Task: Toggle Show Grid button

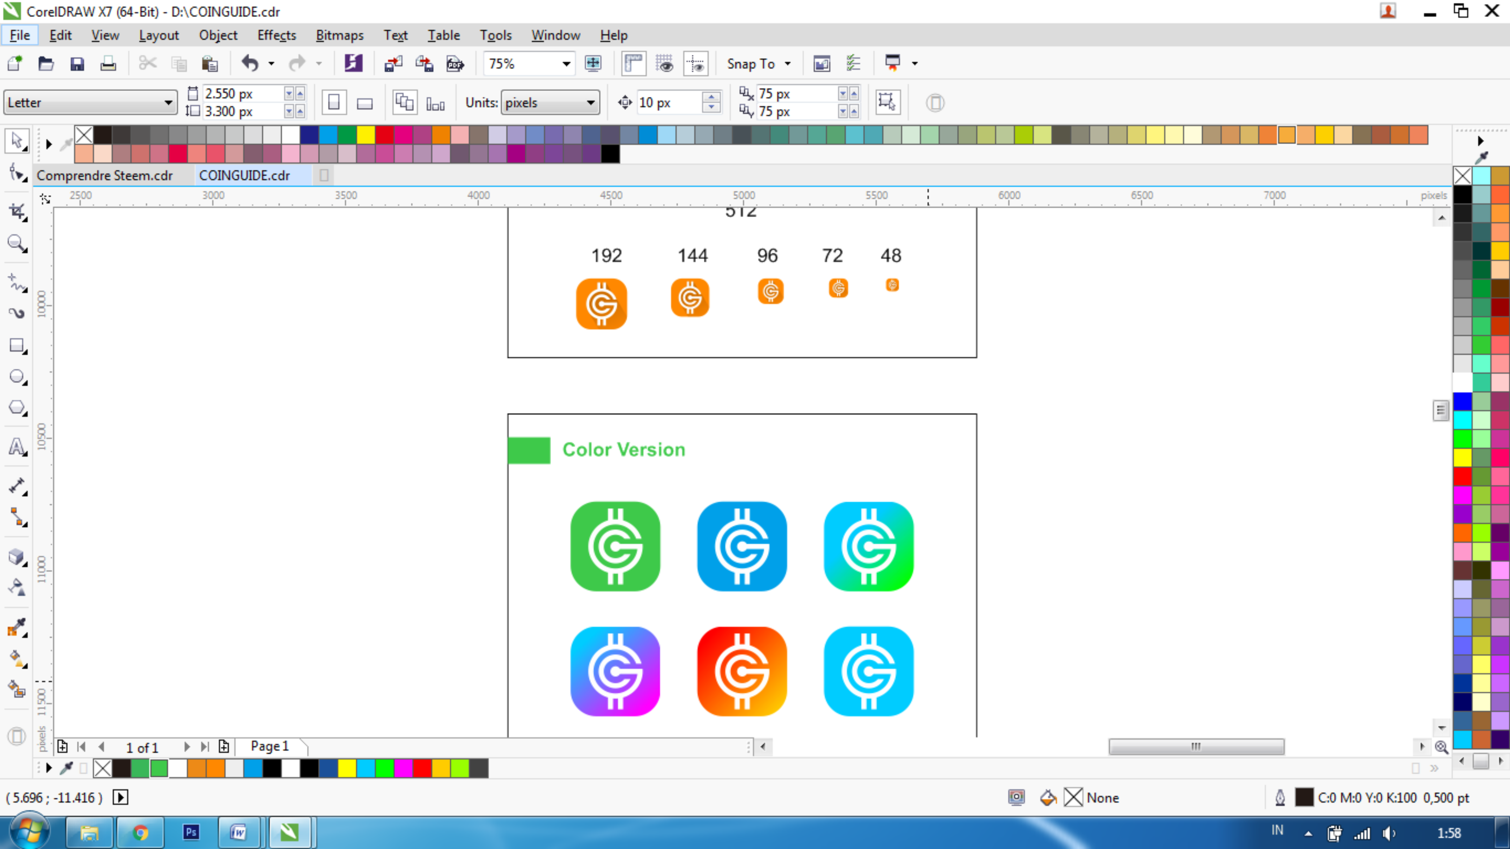Action: tap(664, 63)
